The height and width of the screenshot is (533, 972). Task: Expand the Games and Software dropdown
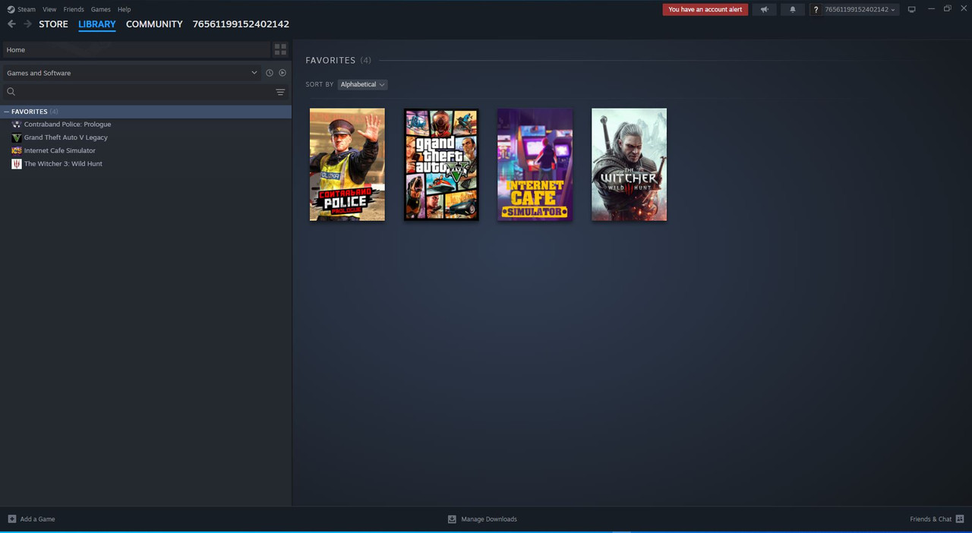click(131, 73)
